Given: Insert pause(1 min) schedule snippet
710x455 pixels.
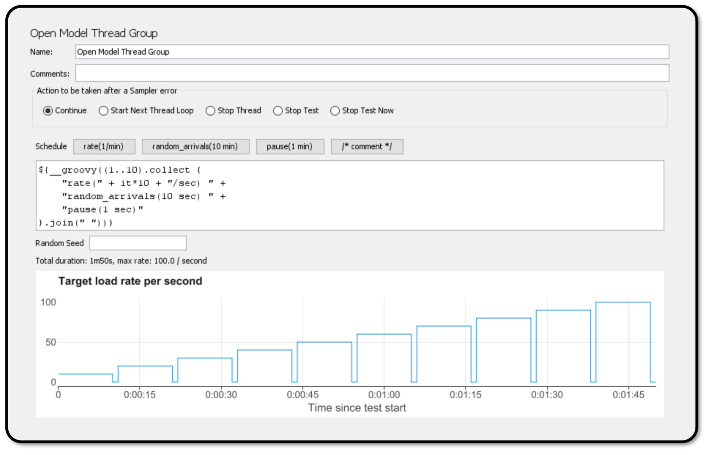Looking at the screenshot, I should tap(290, 146).
